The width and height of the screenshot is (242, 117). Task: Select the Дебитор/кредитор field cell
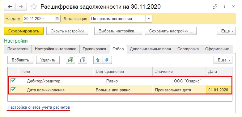coord(56,81)
